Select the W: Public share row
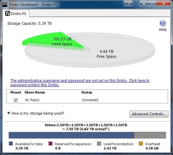Image resolution: width=173 pixels, height=155 pixels. pos(87,100)
